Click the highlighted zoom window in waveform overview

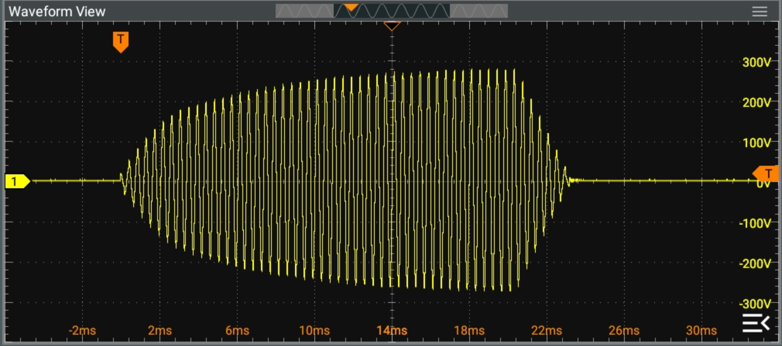pos(392,11)
